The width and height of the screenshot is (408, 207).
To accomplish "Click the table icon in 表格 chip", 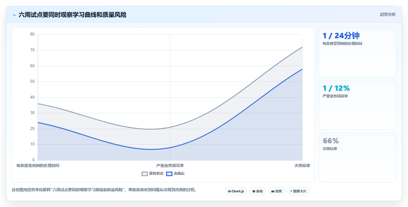I will click(x=254, y=191).
